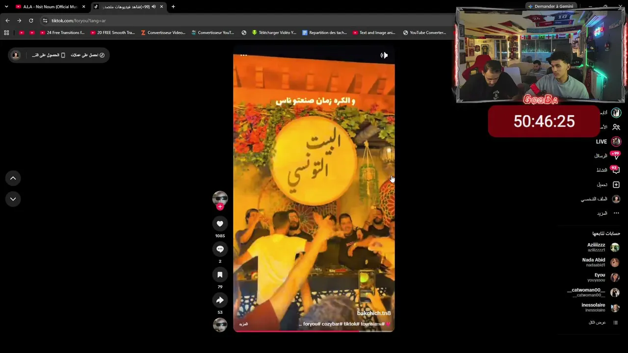Open the comments on the video
This screenshot has width=628, height=353.
point(220,249)
